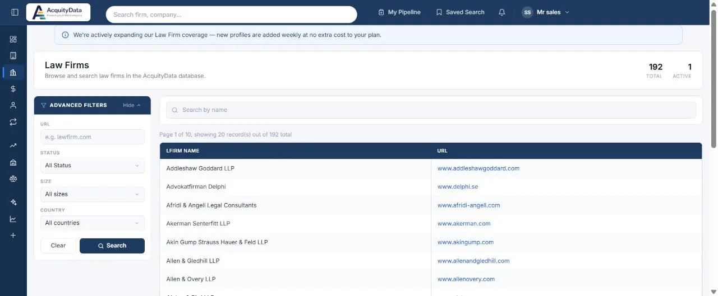
Task: Open the line chart icon in sidebar
Action: pos(13,219)
